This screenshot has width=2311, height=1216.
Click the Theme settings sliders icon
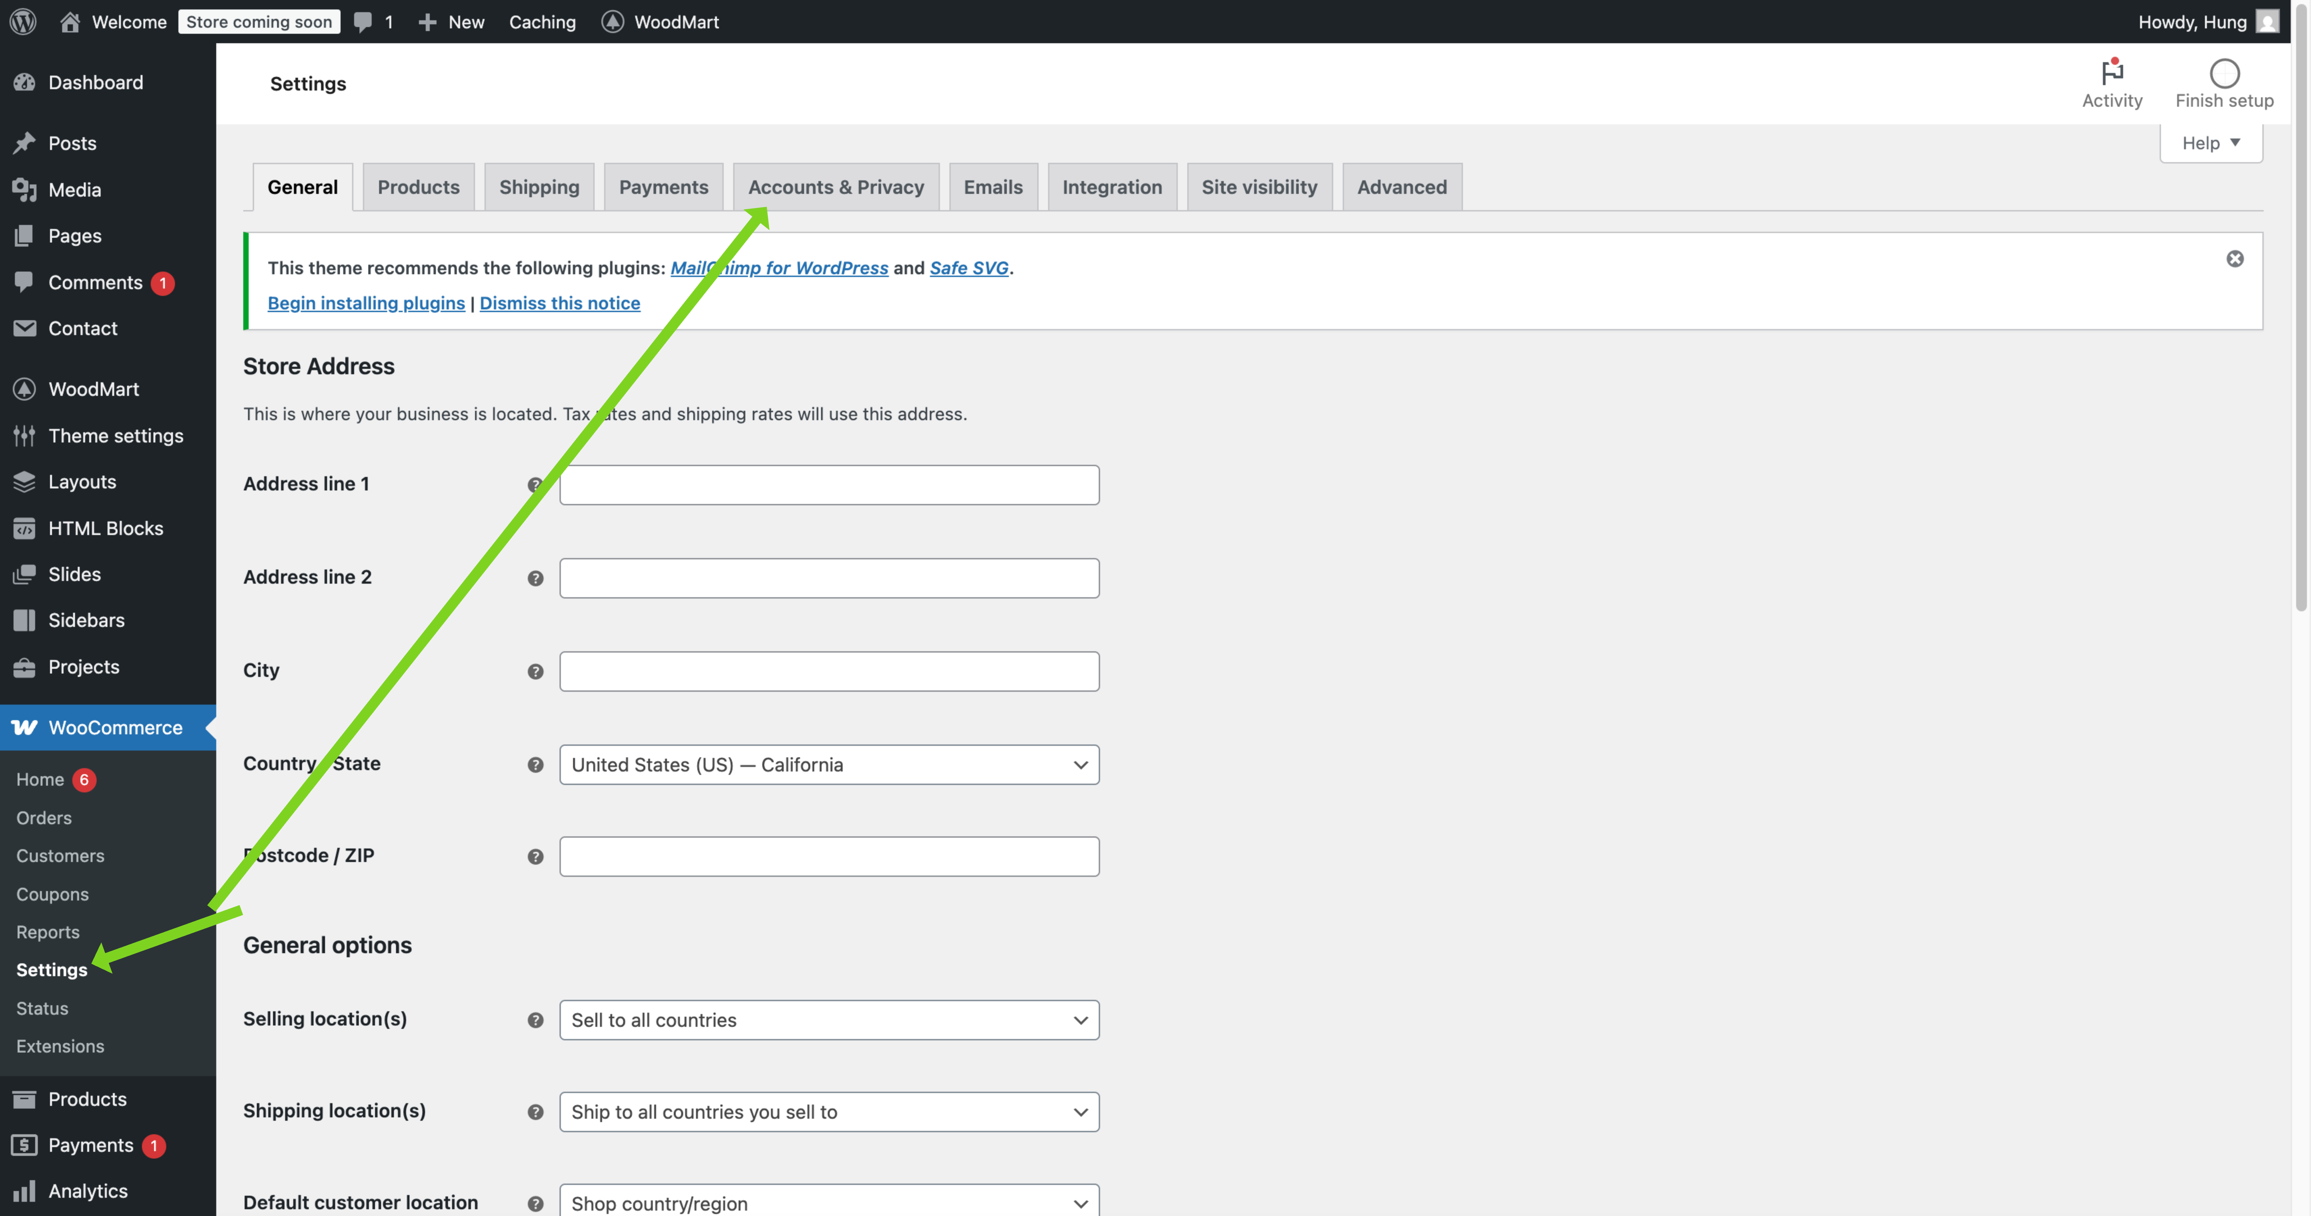[x=24, y=436]
